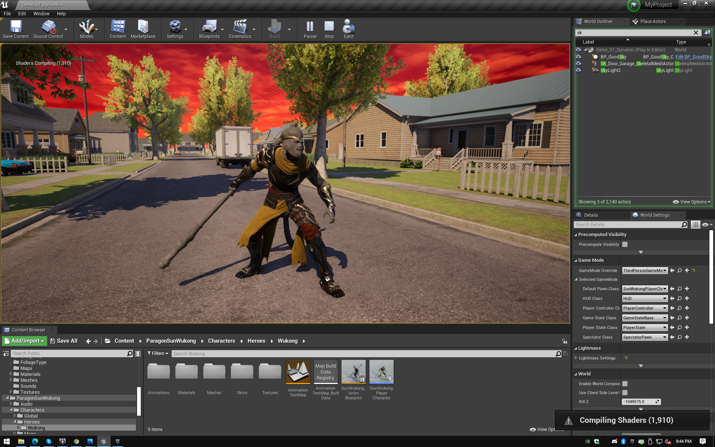Click the Details search magnifier icon
The height and width of the screenshot is (447, 715).
[x=684, y=225]
